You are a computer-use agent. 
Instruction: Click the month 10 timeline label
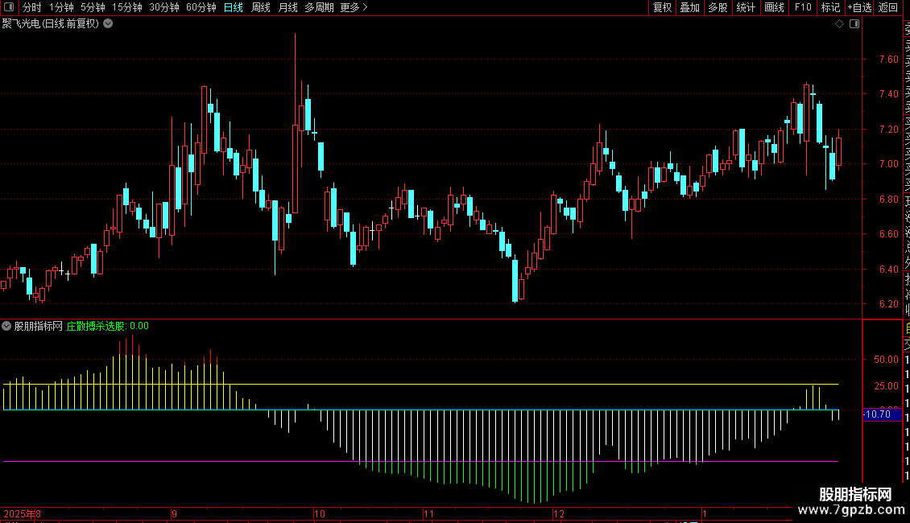click(x=319, y=513)
